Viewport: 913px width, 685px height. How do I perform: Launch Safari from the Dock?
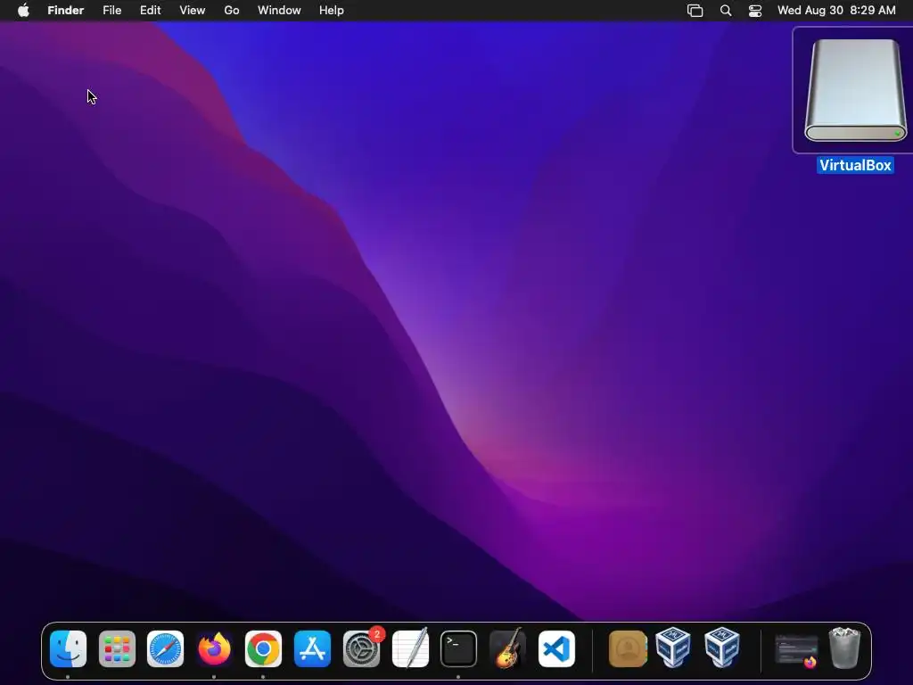click(x=165, y=649)
